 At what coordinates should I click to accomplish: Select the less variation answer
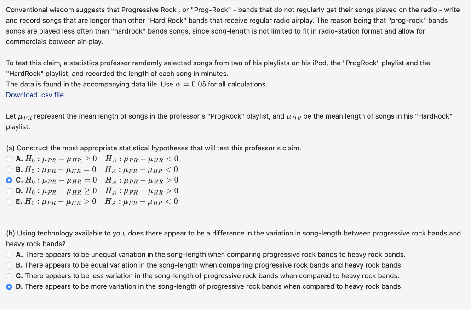coord(9,275)
